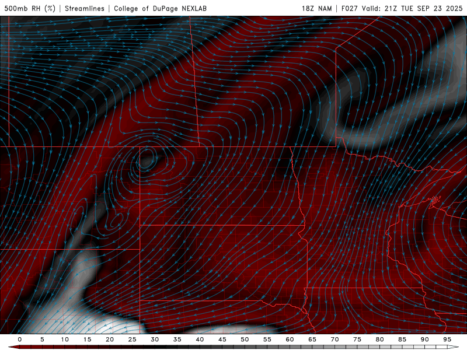Click the 'F027' forecast hour text
Screen dimensions: 467x350
(x=350, y=8)
